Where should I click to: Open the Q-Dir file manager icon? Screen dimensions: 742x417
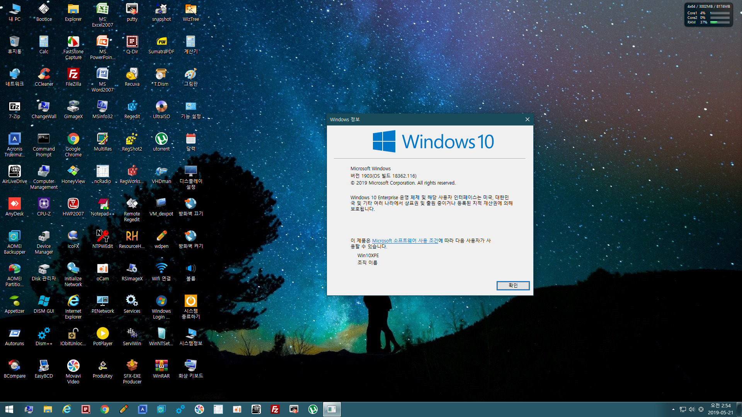132,45
